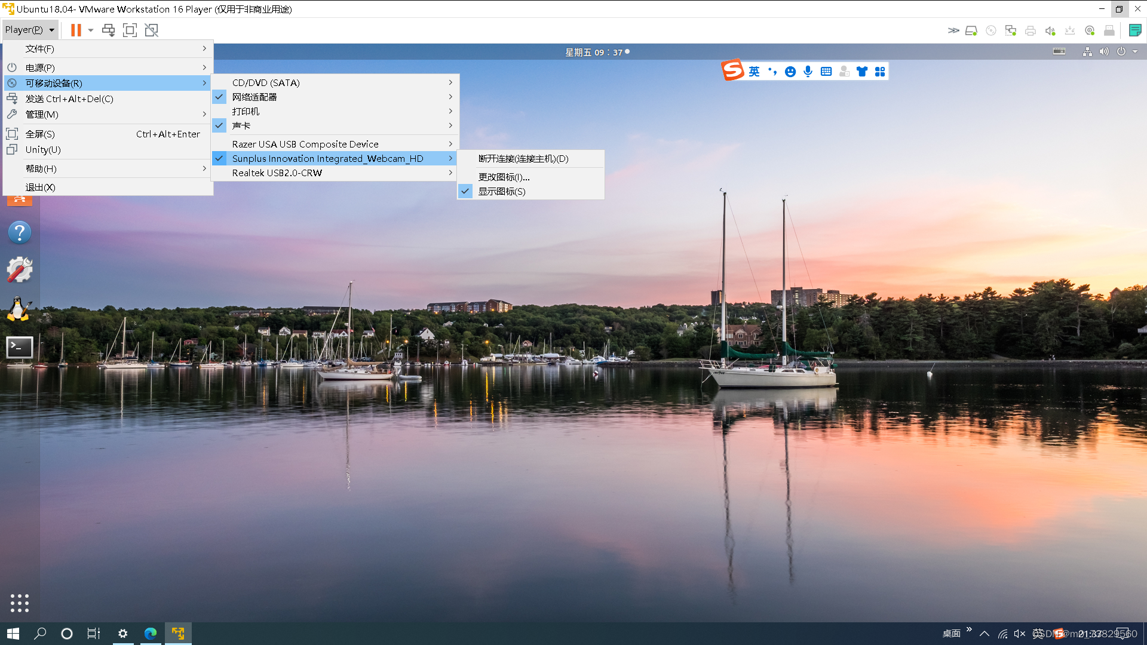Expand the Windows system tray hidden icons

click(x=985, y=634)
